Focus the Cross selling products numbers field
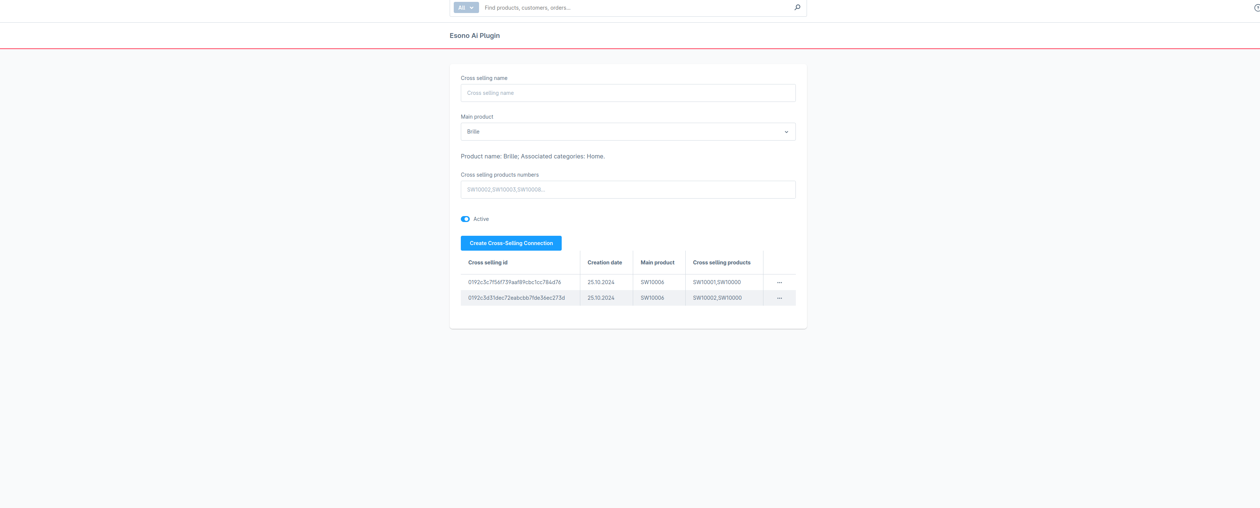Screen dimensions: 1260x508 click(628, 190)
